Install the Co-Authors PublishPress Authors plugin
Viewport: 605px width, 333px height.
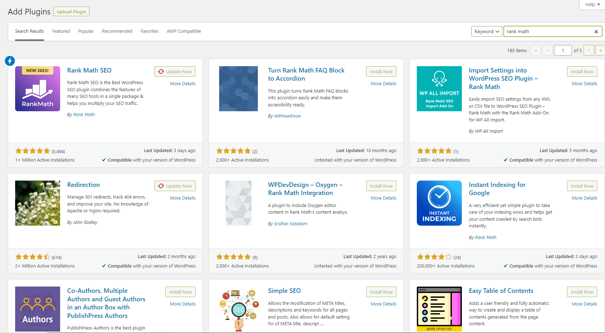(x=180, y=292)
